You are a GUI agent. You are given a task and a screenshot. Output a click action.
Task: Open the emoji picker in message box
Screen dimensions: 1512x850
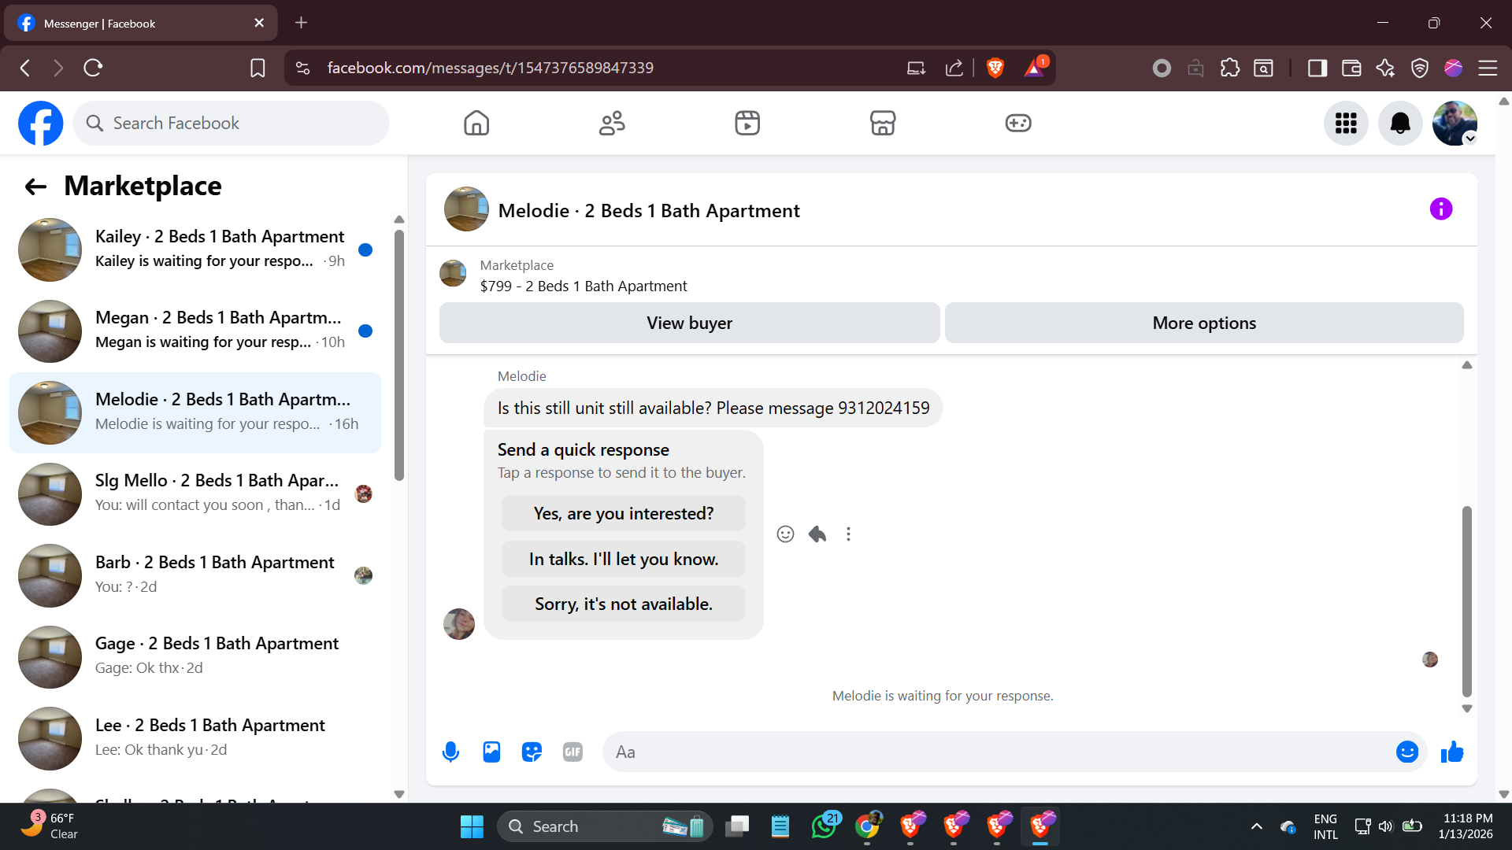[1406, 752]
